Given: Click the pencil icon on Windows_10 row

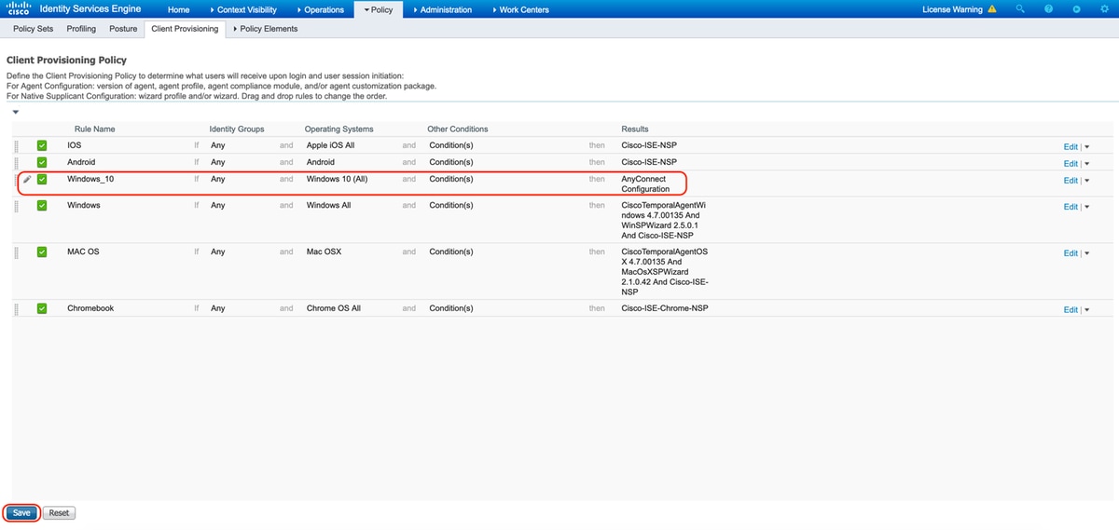Looking at the screenshot, I should 26,180.
